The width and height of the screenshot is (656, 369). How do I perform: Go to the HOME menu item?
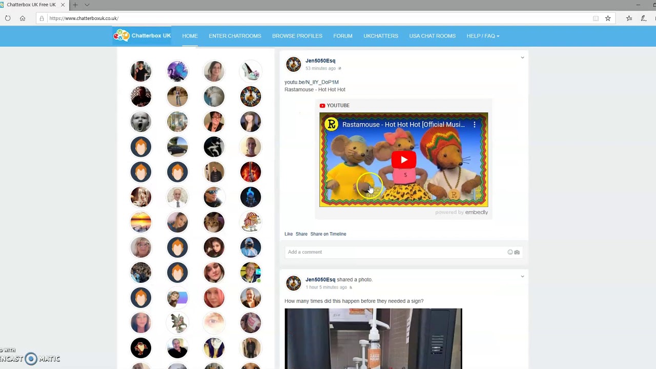[190, 36]
